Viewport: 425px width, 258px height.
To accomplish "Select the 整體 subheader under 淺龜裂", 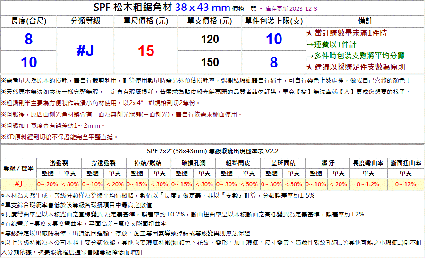I will [x=48, y=173].
